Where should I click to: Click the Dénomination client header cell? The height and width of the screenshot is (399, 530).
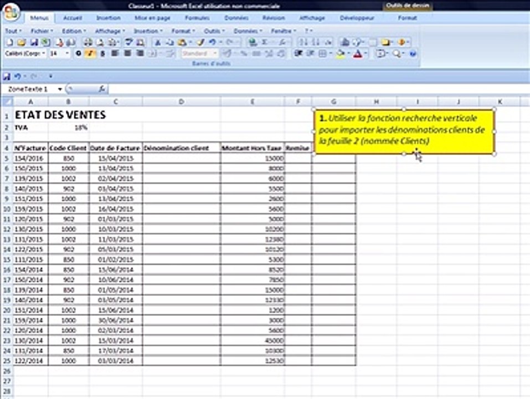point(182,148)
